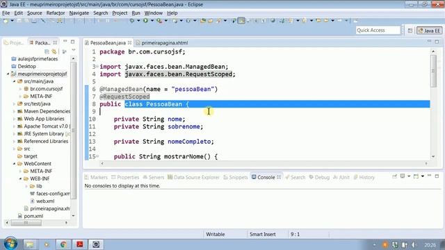This screenshot has height=250, width=445.
Task: Toggle folding of mostrarNome method
Action: click(97, 156)
